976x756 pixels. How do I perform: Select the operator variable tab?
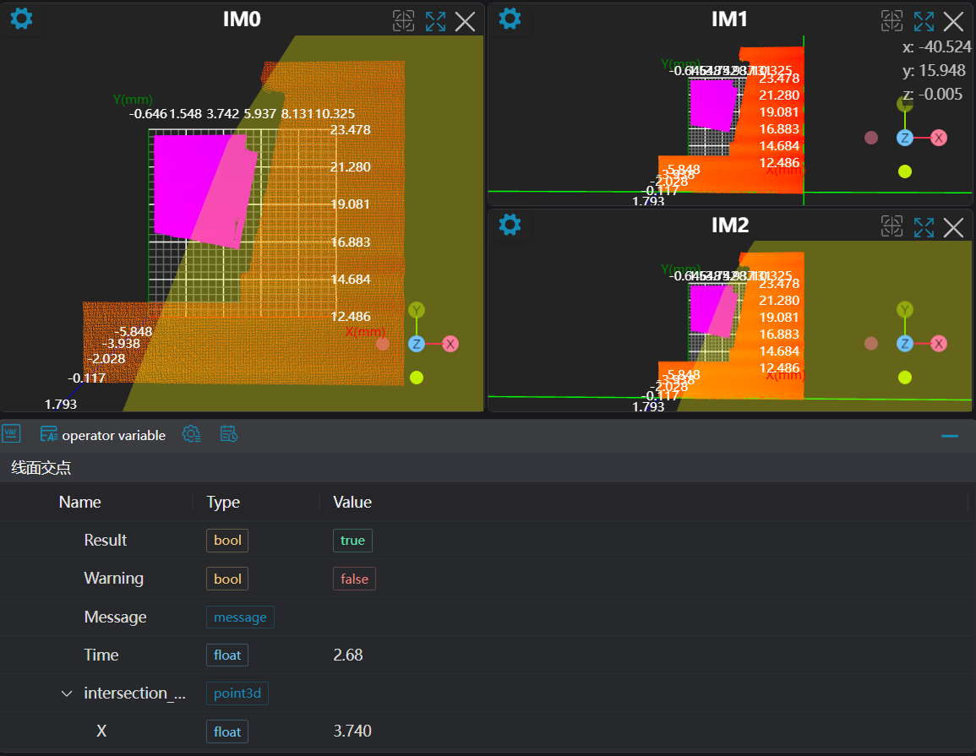[103, 435]
